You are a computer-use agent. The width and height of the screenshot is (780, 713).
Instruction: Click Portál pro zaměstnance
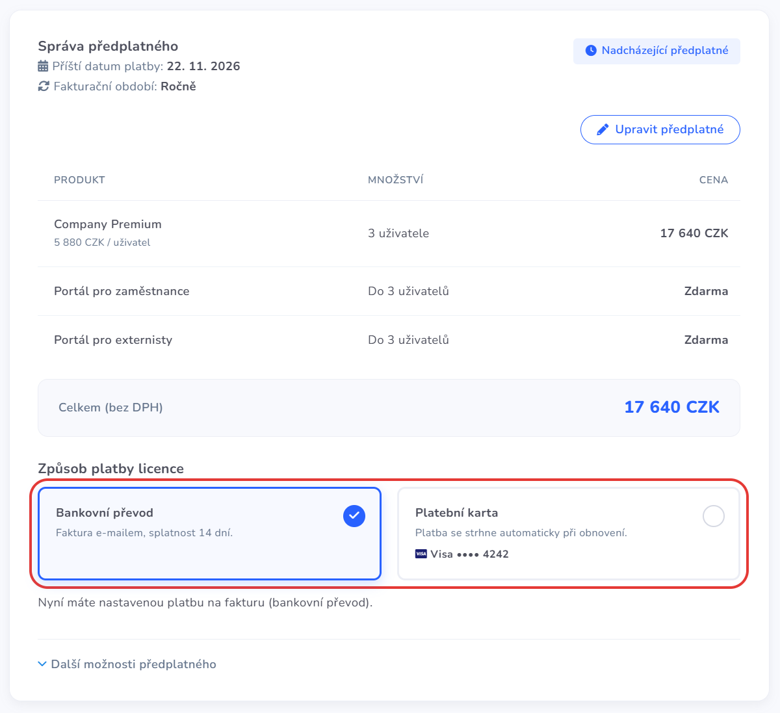tap(122, 291)
